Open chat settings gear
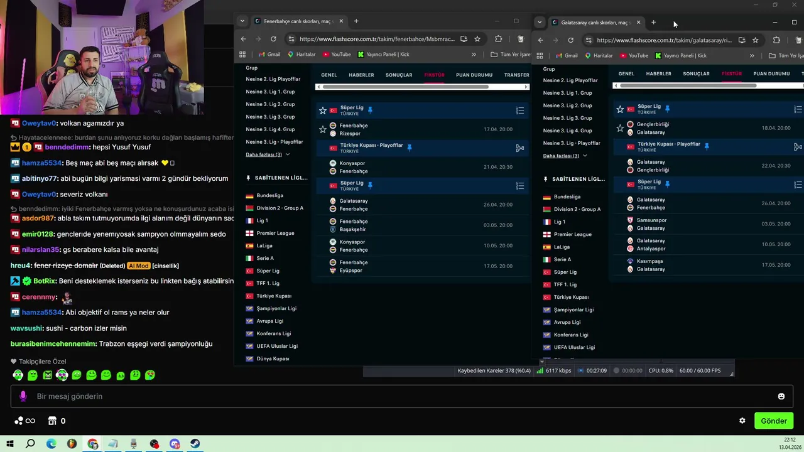 click(x=742, y=421)
